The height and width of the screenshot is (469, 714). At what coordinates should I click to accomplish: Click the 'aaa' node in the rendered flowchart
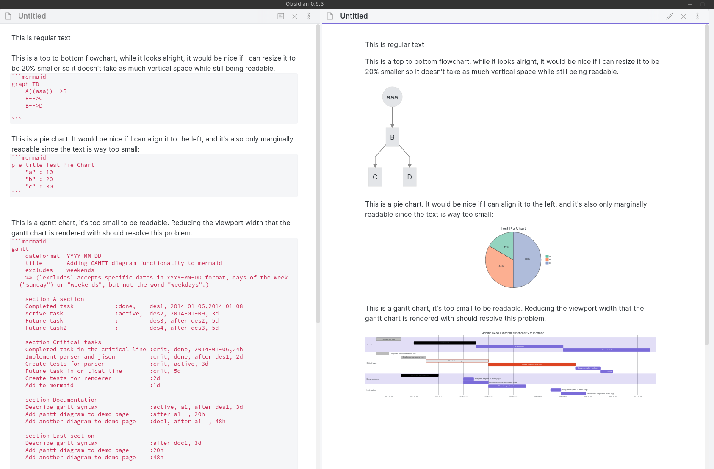click(x=392, y=97)
